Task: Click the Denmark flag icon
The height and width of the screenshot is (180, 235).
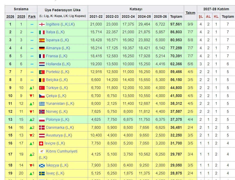Action: pyautogui.click(x=42, y=128)
